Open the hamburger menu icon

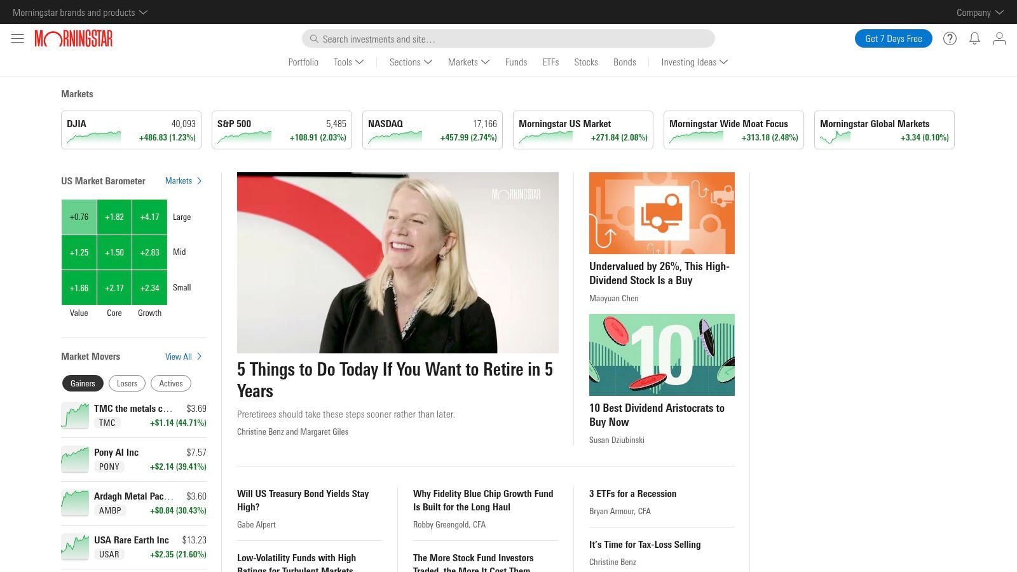click(18, 39)
